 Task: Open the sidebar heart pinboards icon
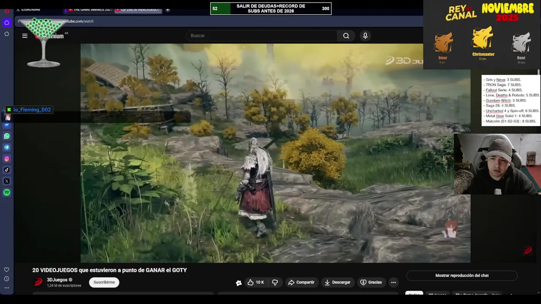[7, 269]
